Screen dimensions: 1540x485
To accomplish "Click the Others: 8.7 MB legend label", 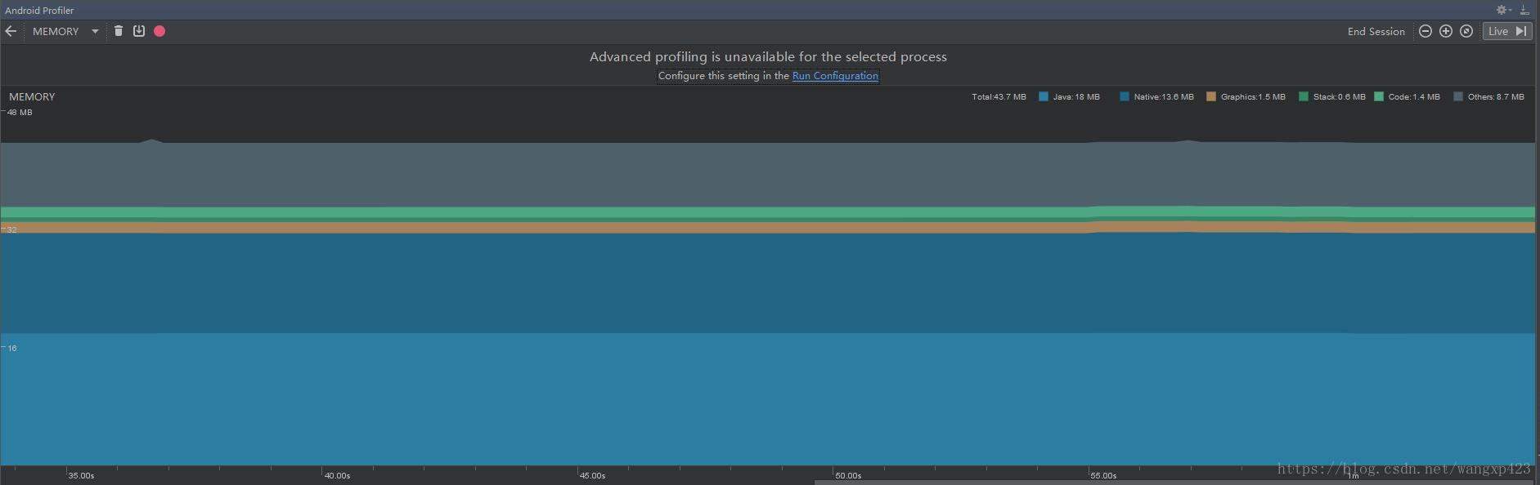I will pyautogui.click(x=1496, y=96).
